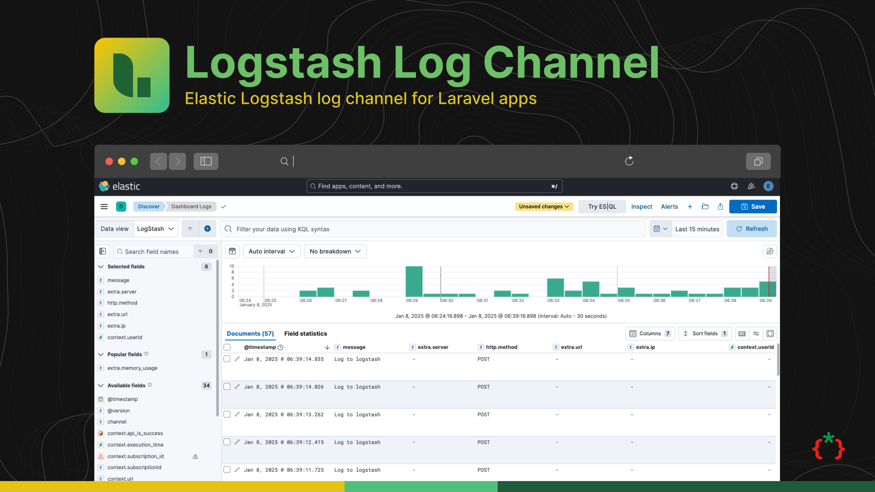Click the blue Save button
Screen dimensions: 875x492
753,206
